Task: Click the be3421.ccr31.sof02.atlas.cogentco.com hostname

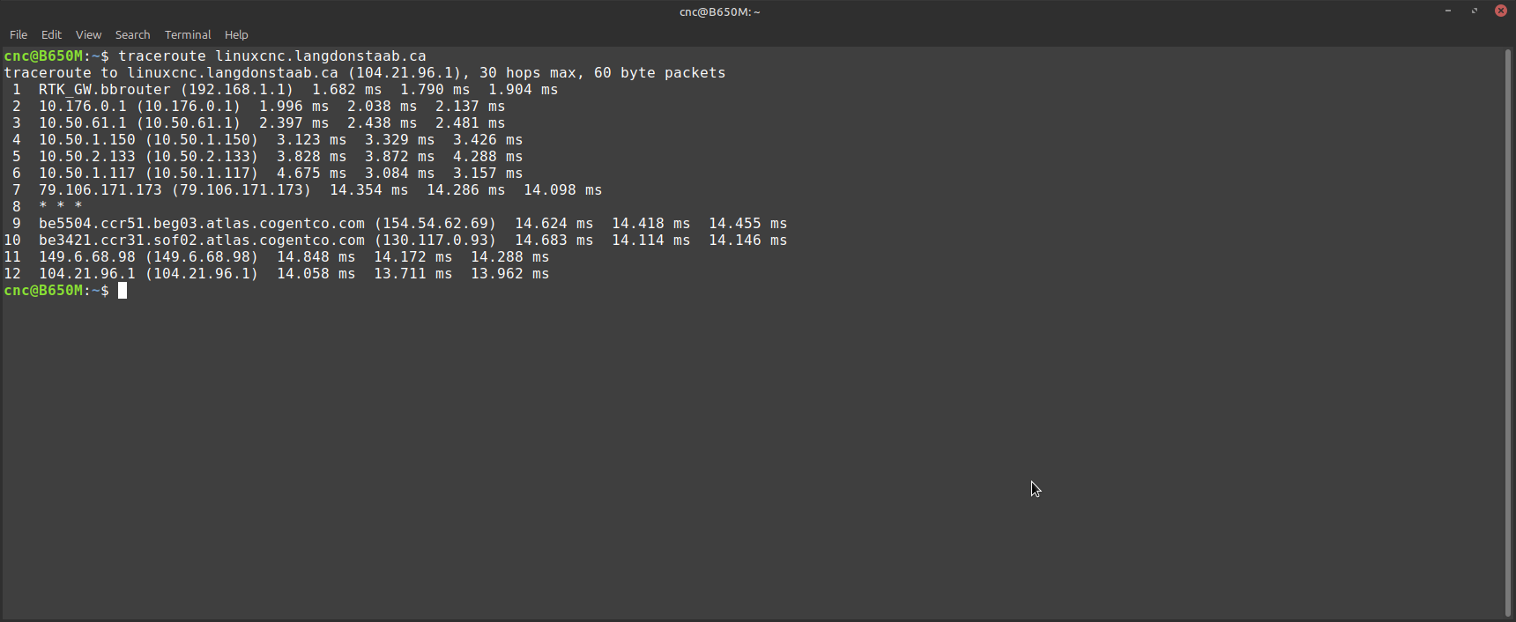Action: tap(201, 241)
